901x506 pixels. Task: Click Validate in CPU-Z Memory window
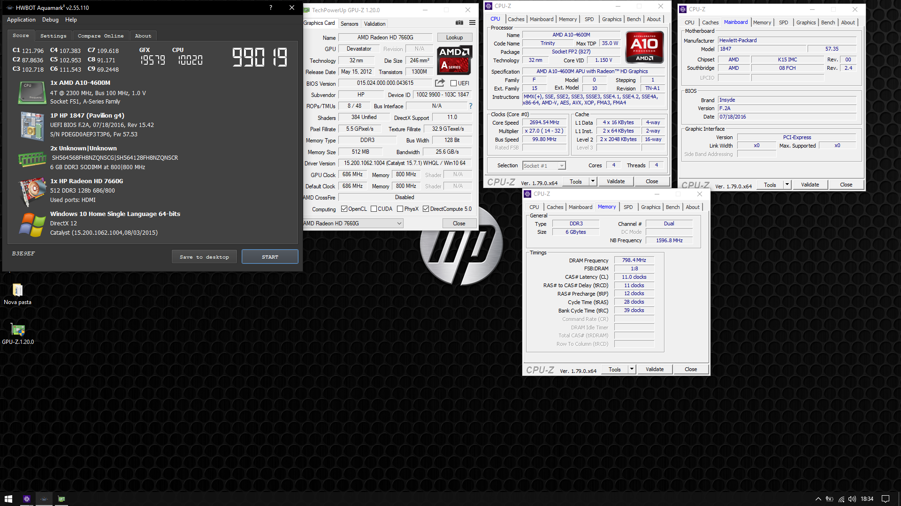point(655,369)
